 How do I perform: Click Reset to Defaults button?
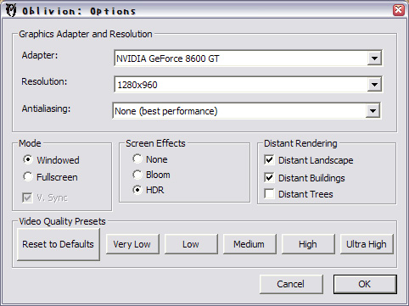(59, 244)
